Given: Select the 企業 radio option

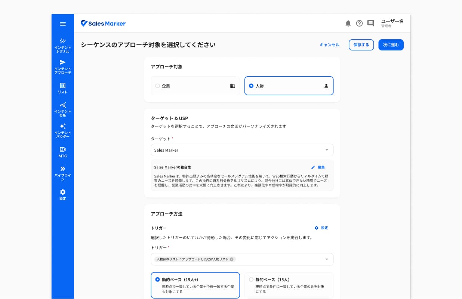Looking at the screenshot, I should tap(157, 86).
